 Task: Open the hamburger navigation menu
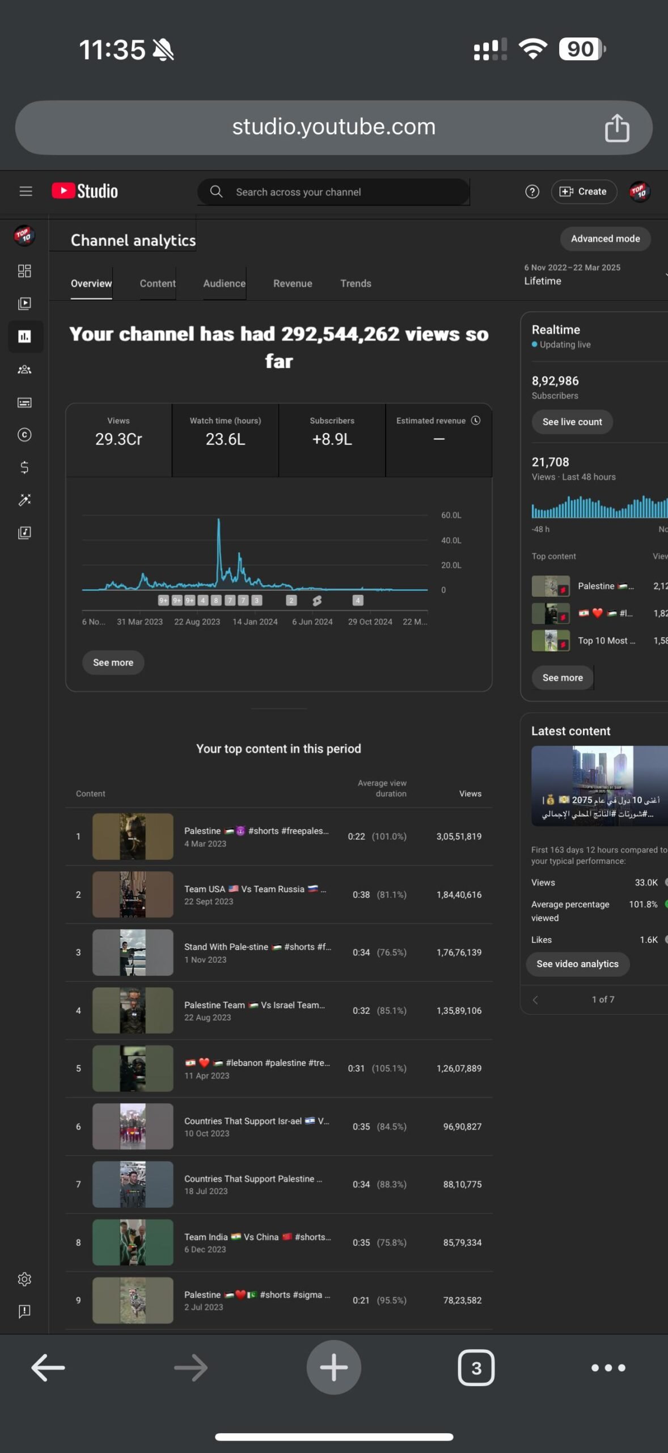click(26, 191)
